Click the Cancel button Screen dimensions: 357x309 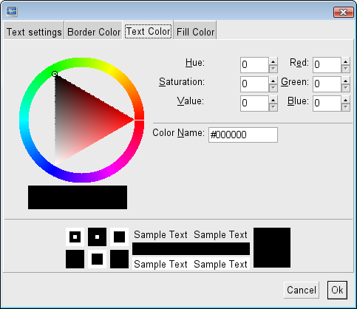point(302,290)
